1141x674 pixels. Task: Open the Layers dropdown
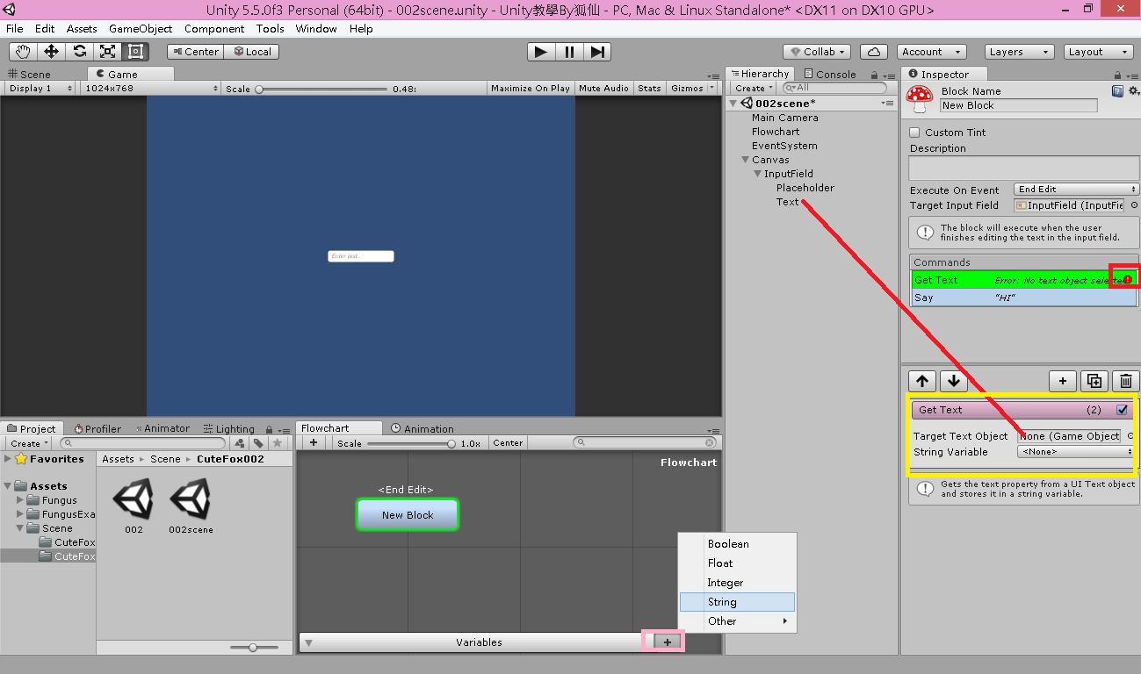pos(1019,52)
